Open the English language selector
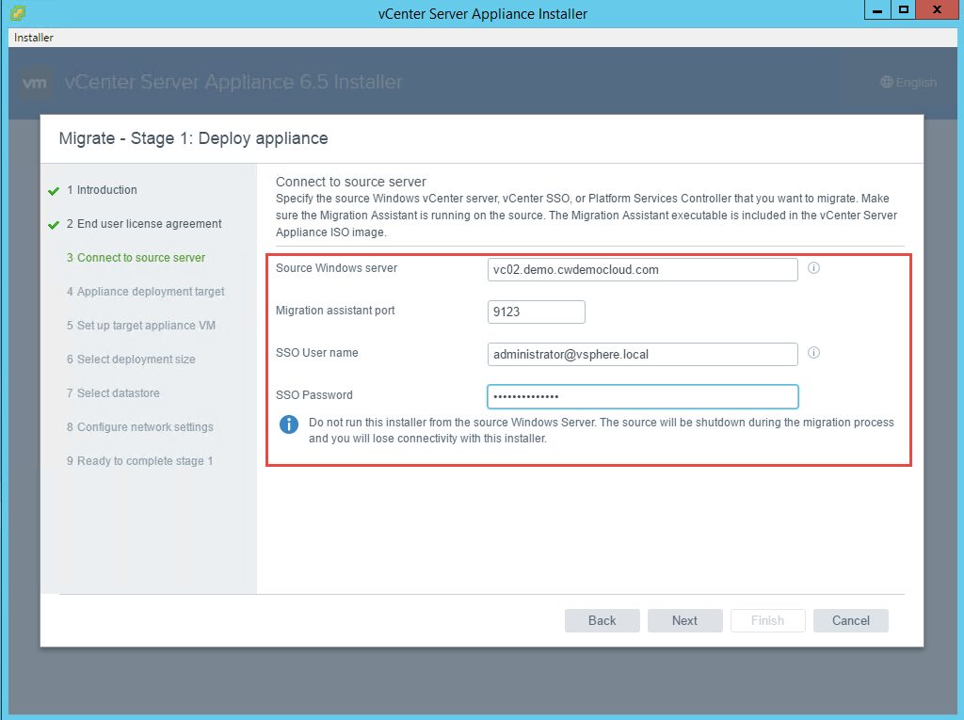Screen dimensions: 964x720 (908, 83)
